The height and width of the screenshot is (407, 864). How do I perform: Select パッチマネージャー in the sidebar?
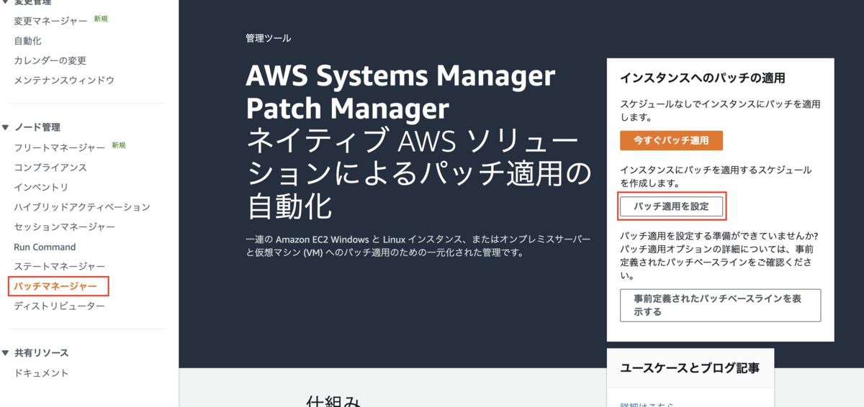[55, 286]
